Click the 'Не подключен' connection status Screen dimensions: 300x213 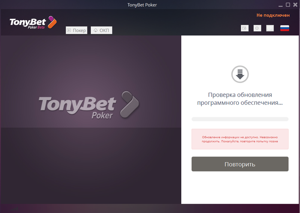273,15
